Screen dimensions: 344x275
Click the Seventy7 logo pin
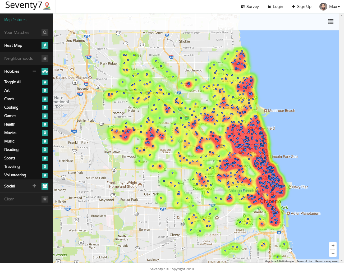coord(47,6)
